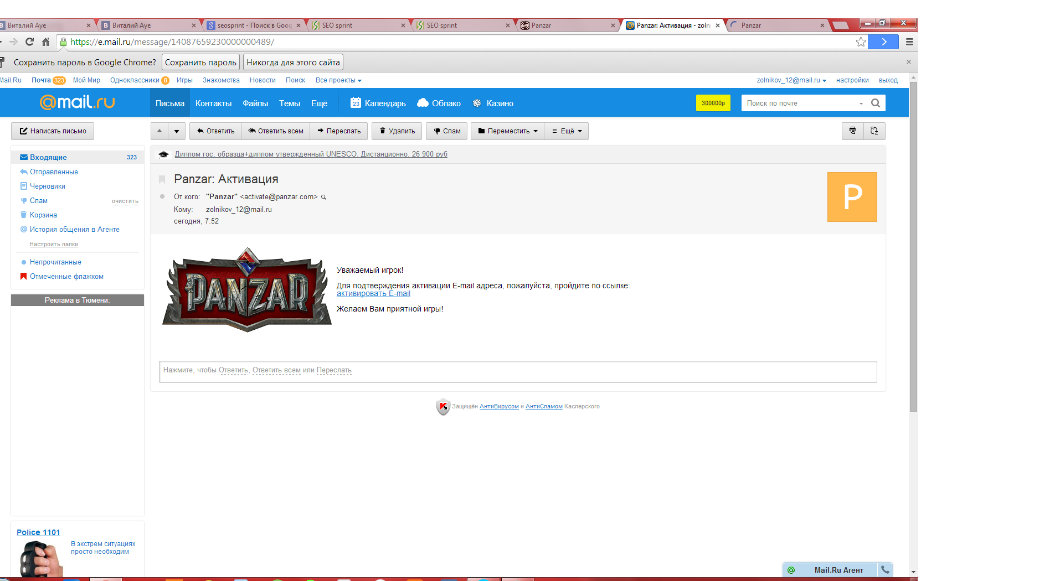This screenshot has width=1060, height=581.
Task: Click Сохранить пароль button
Action: tap(200, 62)
